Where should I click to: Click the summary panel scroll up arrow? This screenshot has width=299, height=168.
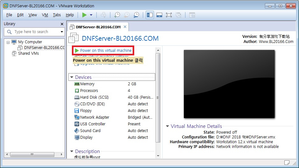point(158,50)
